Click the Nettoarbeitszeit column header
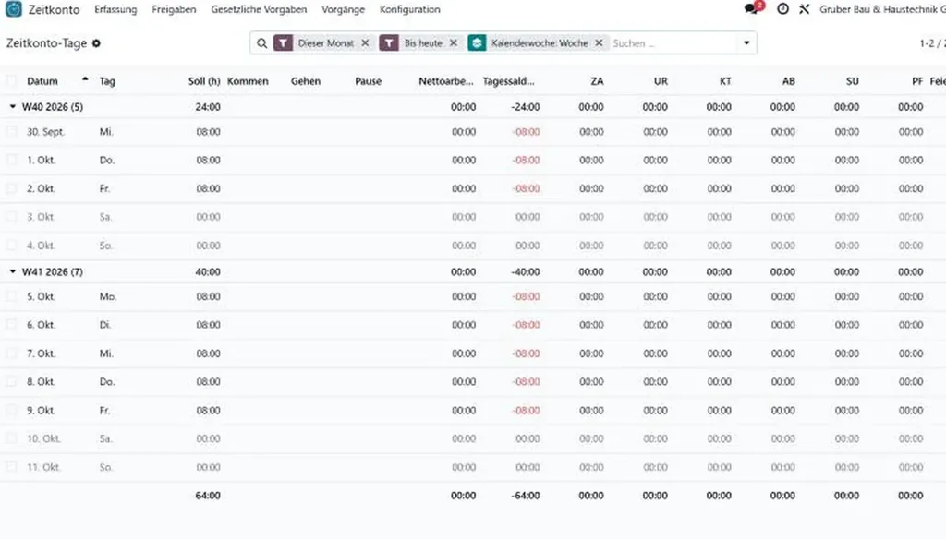 pos(446,81)
